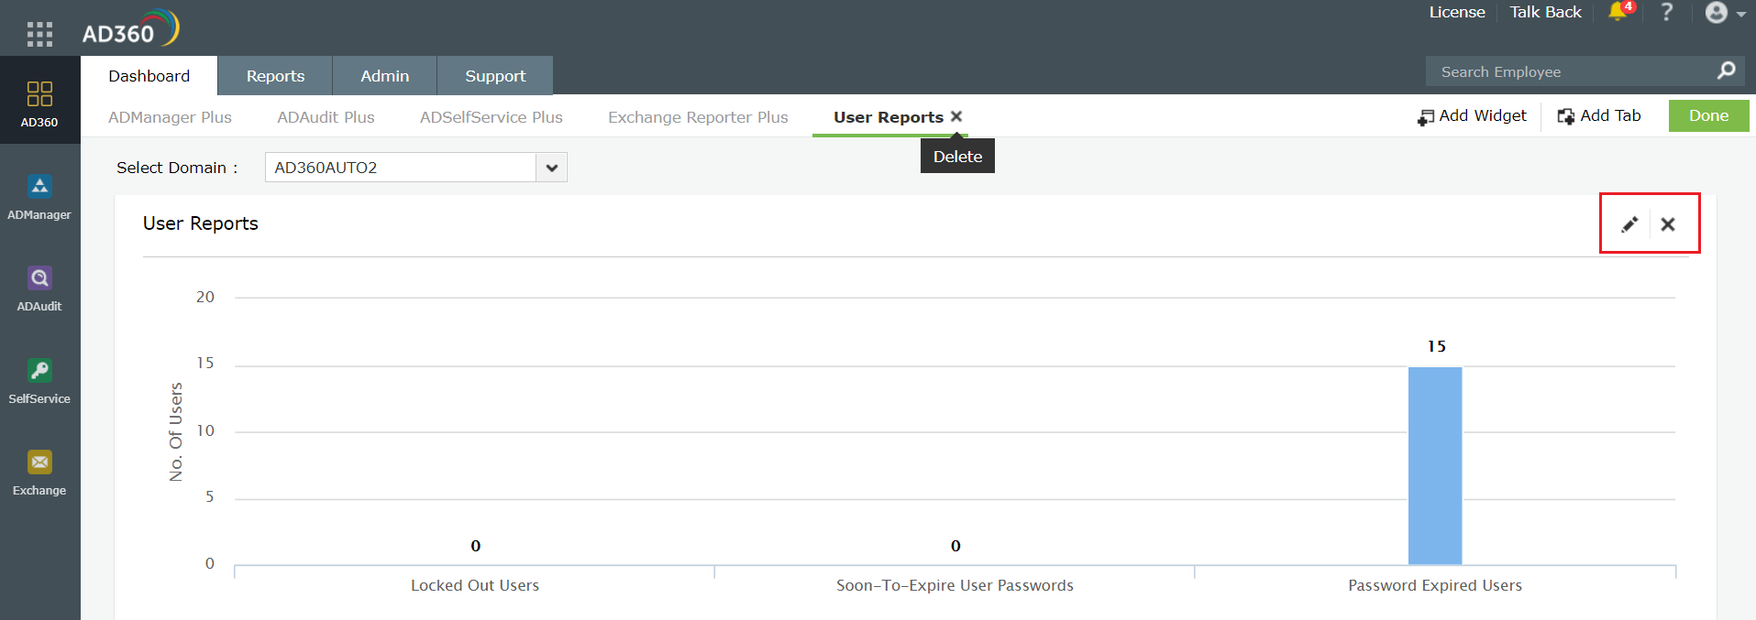1756x620 pixels.
Task: Open ADAudit from the sidebar
Action: click(39, 278)
